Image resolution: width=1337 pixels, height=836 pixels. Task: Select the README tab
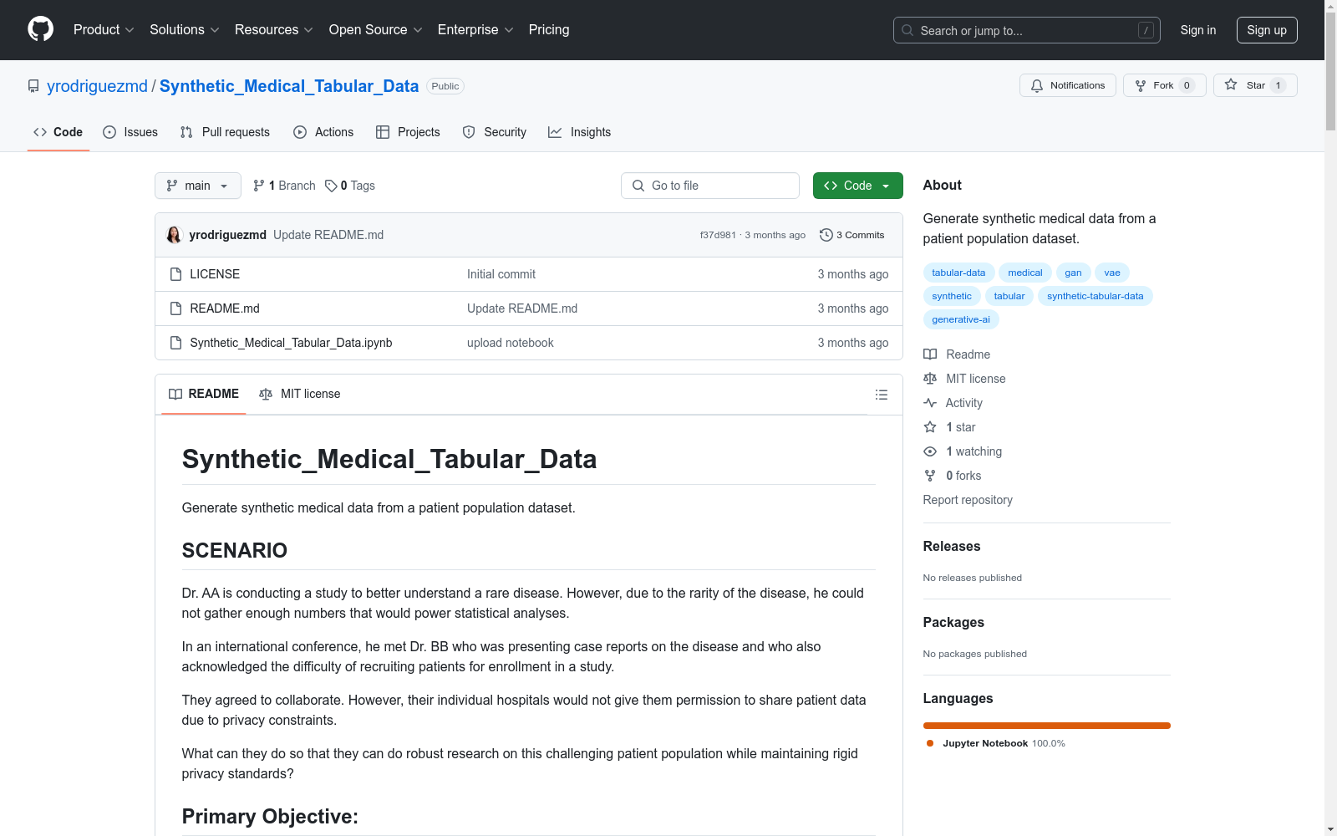pos(204,394)
